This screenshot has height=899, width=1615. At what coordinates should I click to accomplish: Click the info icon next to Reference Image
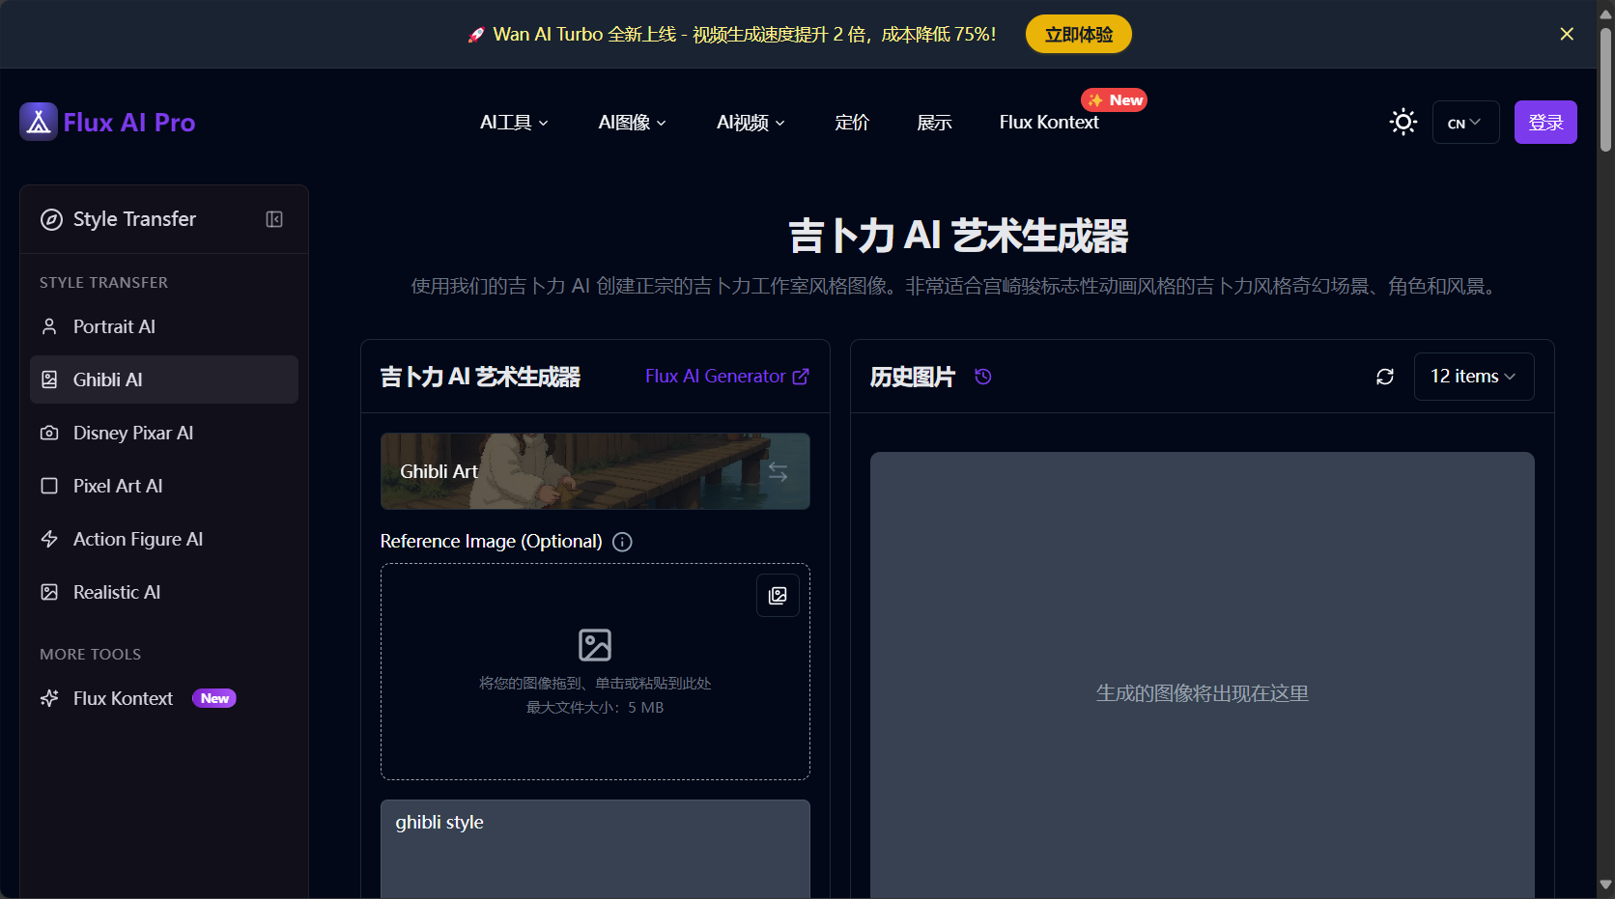[623, 542]
